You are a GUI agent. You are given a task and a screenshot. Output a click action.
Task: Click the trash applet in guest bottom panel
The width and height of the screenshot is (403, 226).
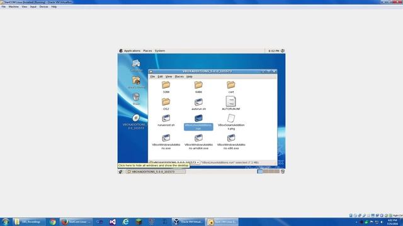pos(283,171)
